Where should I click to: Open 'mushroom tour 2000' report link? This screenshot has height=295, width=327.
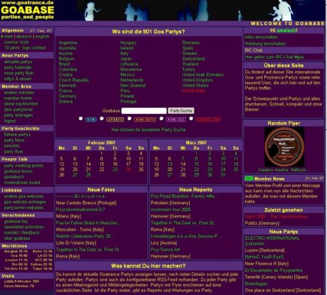tap(171, 210)
